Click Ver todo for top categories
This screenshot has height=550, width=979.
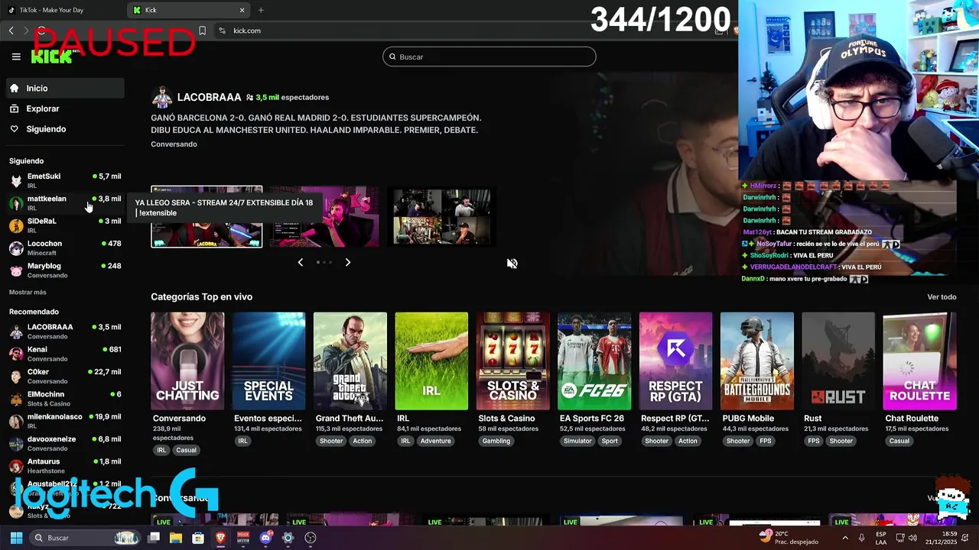(x=942, y=297)
